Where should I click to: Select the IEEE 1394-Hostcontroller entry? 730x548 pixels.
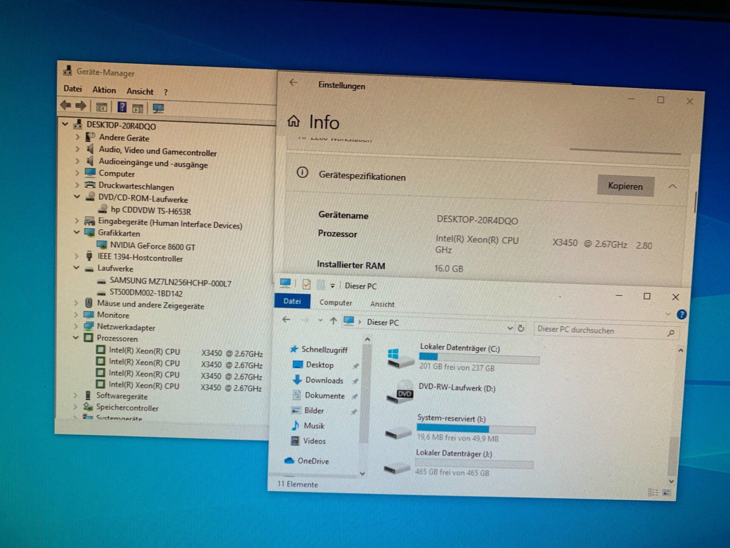point(140,257)
